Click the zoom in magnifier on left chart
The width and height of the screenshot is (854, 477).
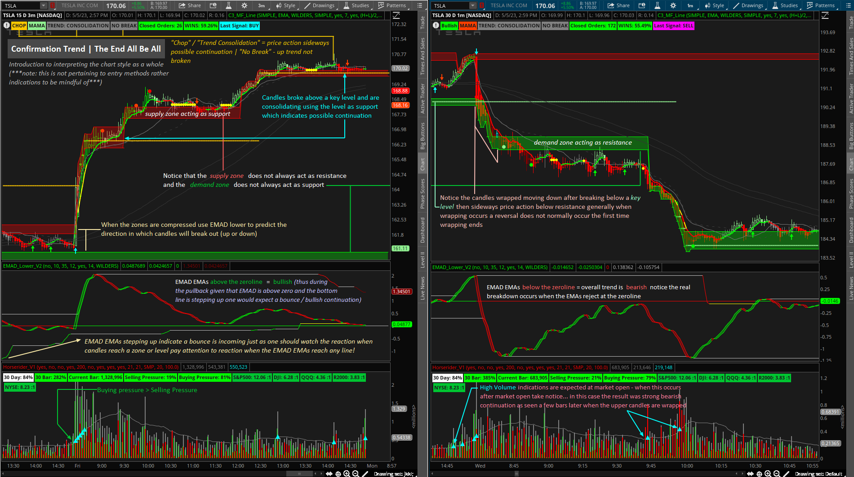347,473
